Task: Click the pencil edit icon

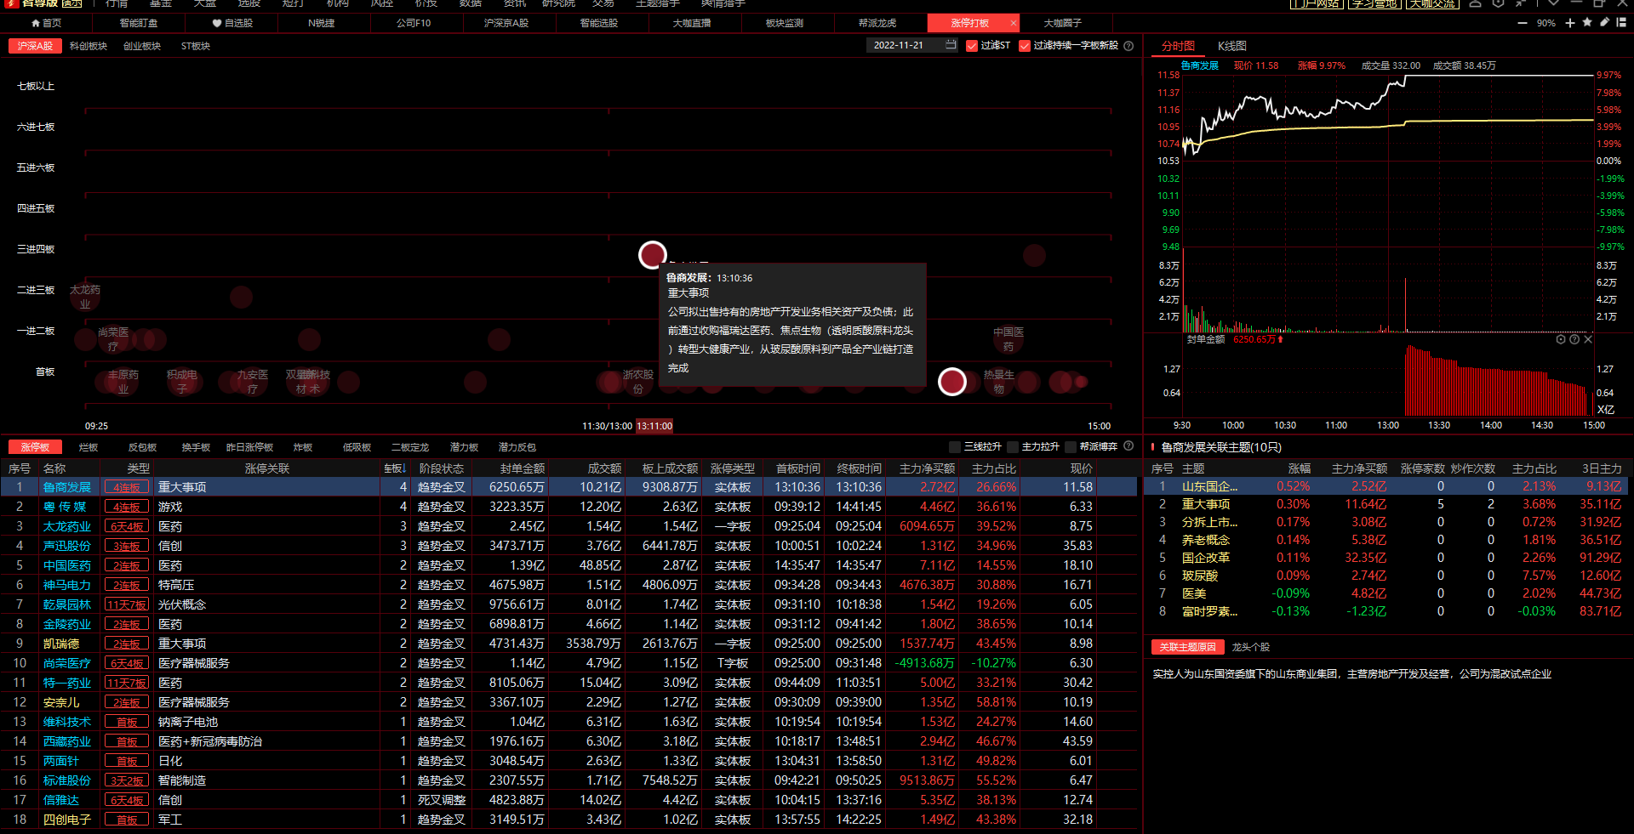Action: (1604, 22)
